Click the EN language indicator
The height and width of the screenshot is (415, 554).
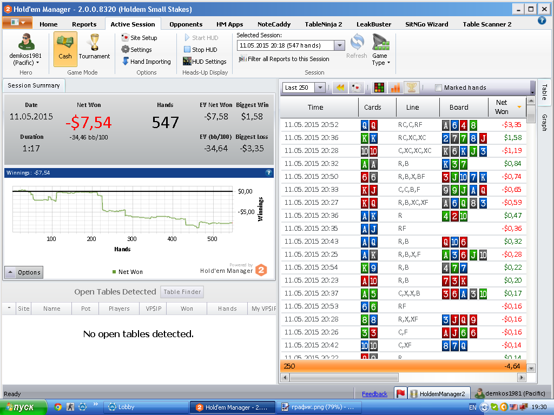[473, 407]
